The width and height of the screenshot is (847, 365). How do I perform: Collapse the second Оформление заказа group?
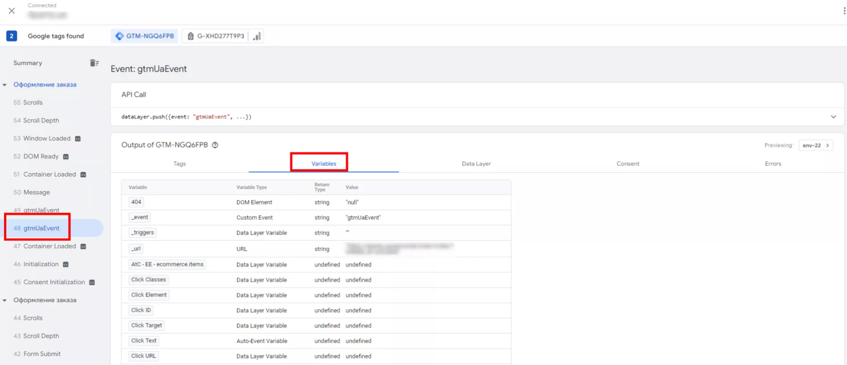4,300
